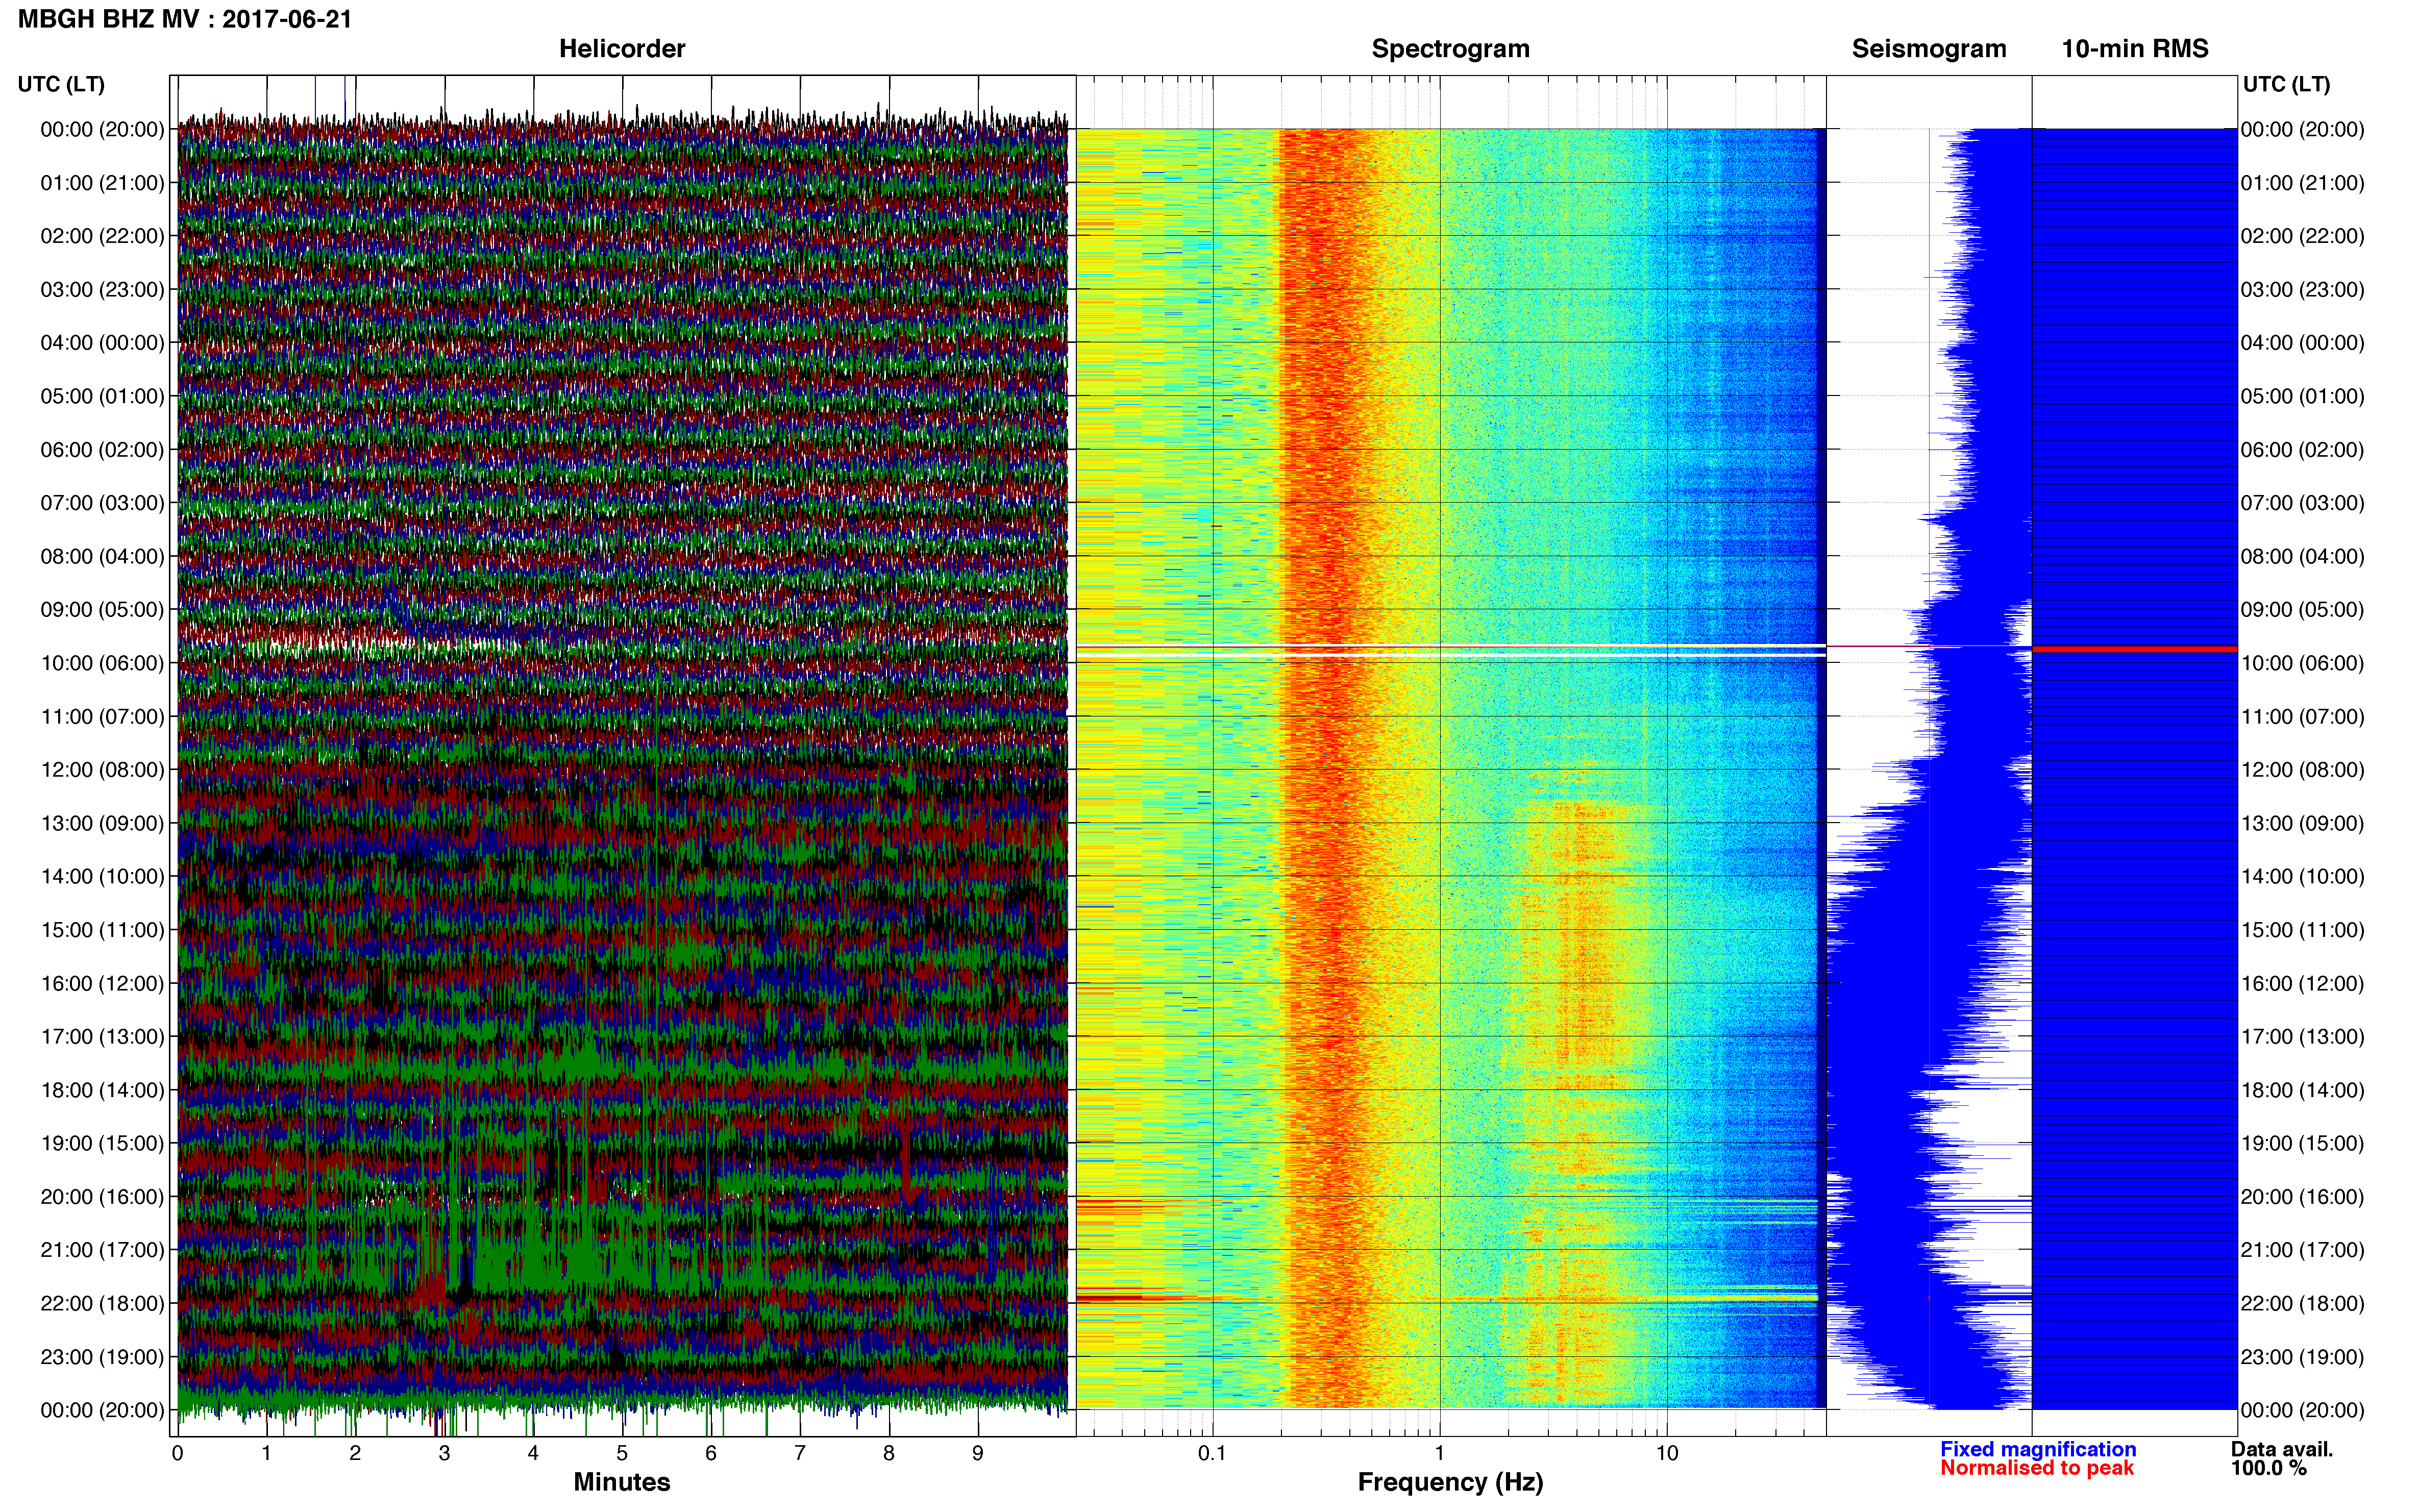
Task: Select '10:00 (06:00)' label left of helicorder
Action: click(x=102, y=663)
